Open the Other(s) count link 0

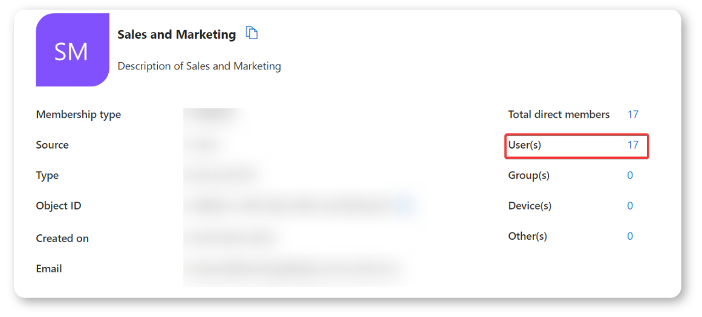(629, 236)
